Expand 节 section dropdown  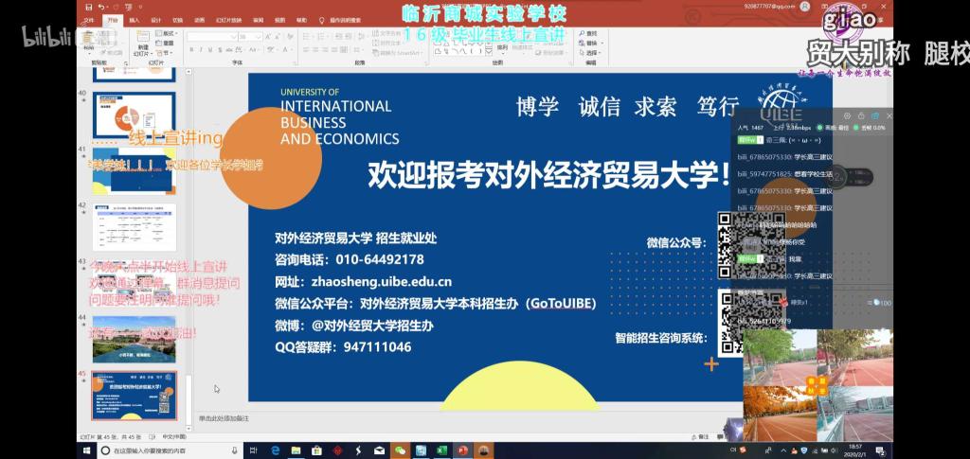[164, 53]
